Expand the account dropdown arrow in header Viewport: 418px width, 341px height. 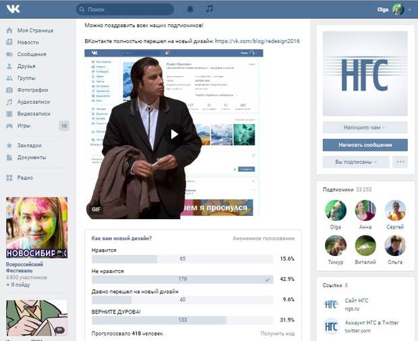(409, 9)
